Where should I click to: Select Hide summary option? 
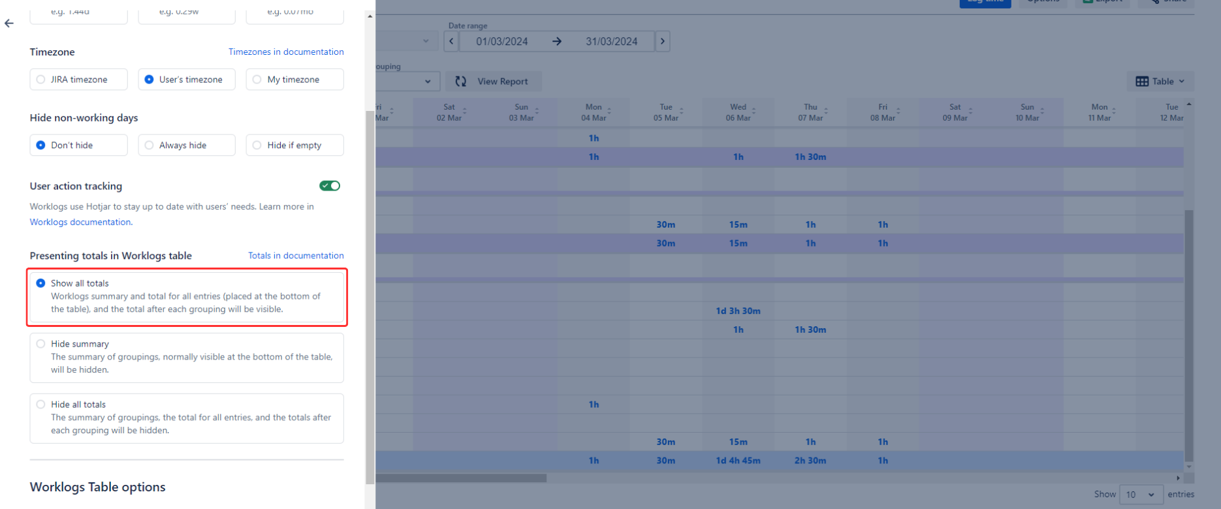click(187, 358)
